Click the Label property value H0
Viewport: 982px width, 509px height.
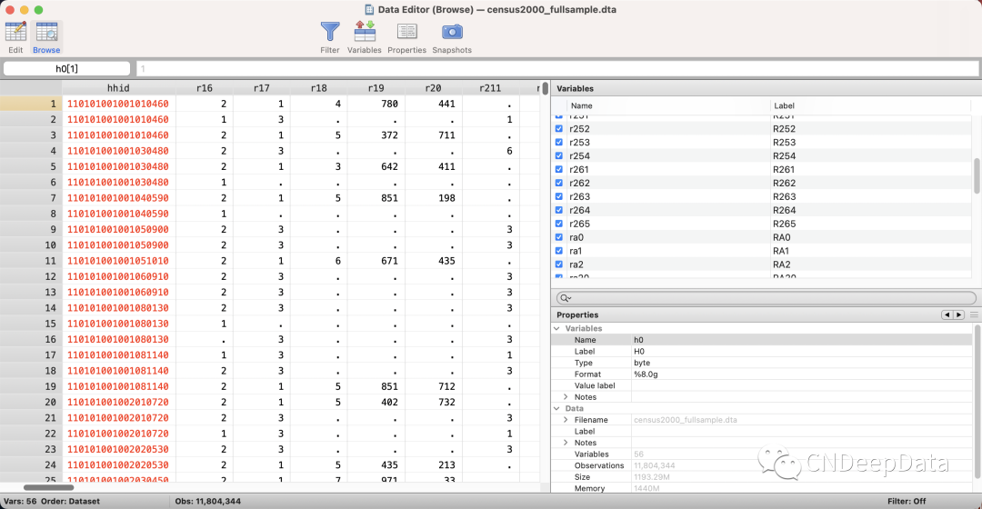click(x=639, y=351)
